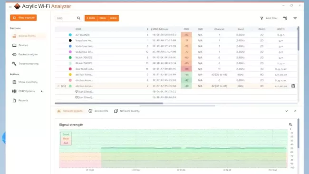Click the yellow color dot of the abl-lan row
Screen dimensions: 309x174
[70, 75]
